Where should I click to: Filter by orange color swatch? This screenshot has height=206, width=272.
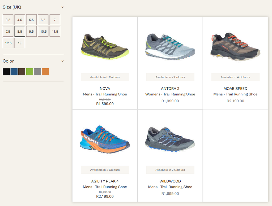coord(45,72)
